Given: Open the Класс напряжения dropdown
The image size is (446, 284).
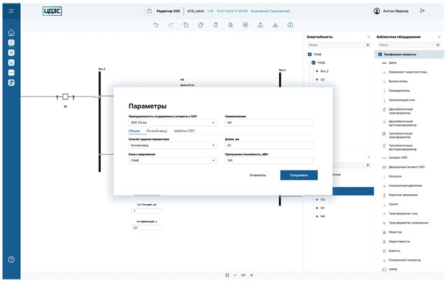Looking at the screenshot, I should (173, 160).
